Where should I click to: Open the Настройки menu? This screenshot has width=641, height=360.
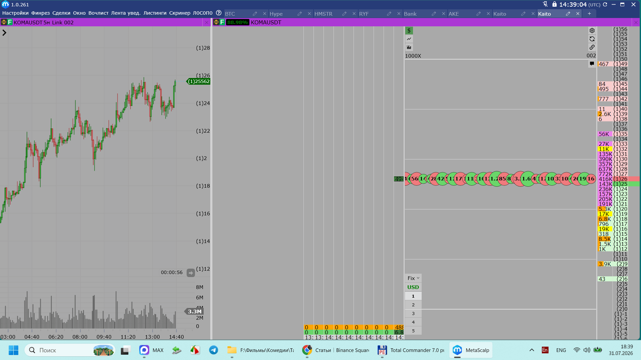click(15, 13)
